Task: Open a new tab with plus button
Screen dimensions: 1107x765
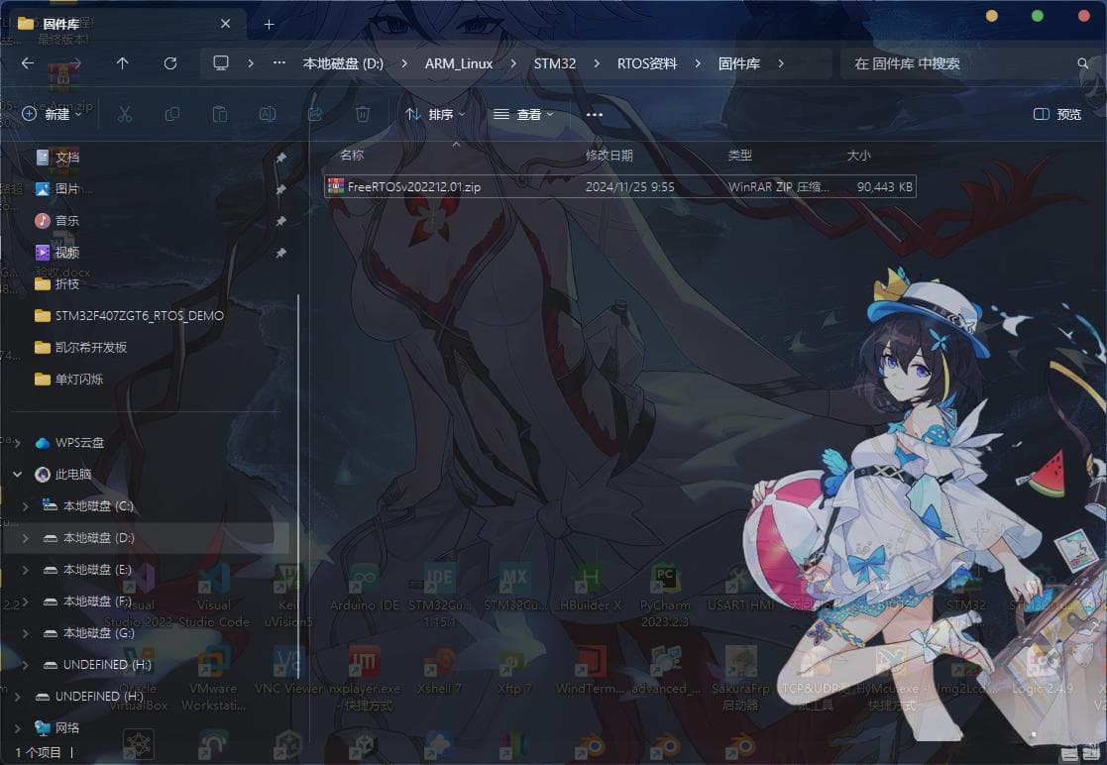Action: pos(269,25)
